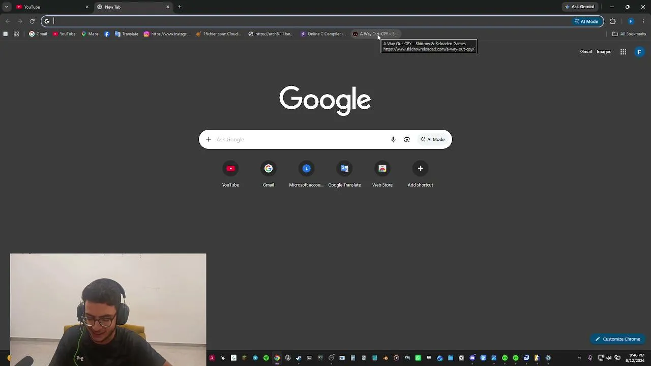
Task: Switch to the YouTube tab
Action: (52, 7)
